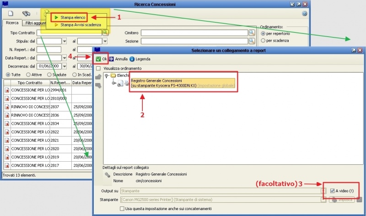Select the Registro Generale Concessioni report entry
The height and width of the screenshot is (216, 366).
[183, 83]
